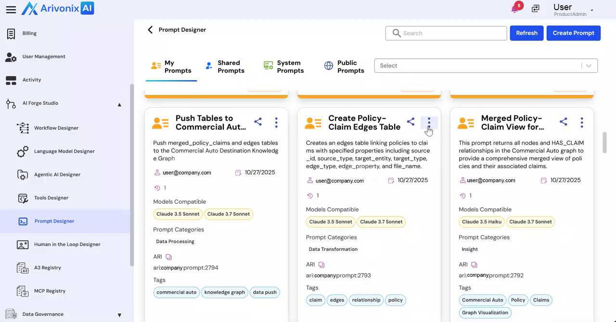Expand the Data Governance section
Viewport: 616px width, 322px height.
click(x=119, y=315)
